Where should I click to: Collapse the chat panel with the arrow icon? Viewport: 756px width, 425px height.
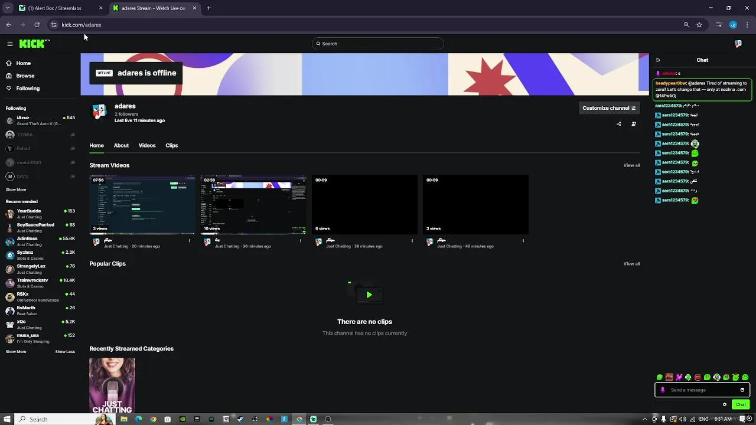(658, 60)
